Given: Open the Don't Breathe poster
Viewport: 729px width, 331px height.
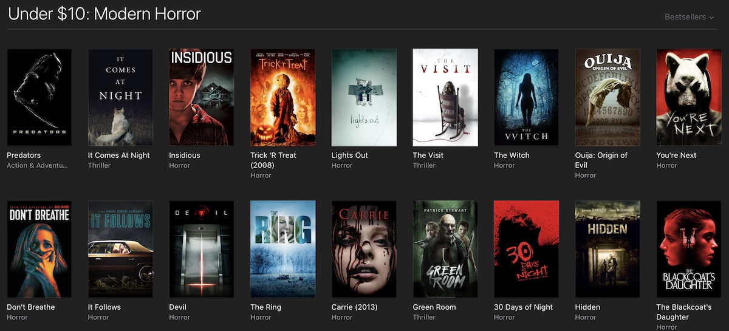Looking at the screenshot, I should coord(39,250).
